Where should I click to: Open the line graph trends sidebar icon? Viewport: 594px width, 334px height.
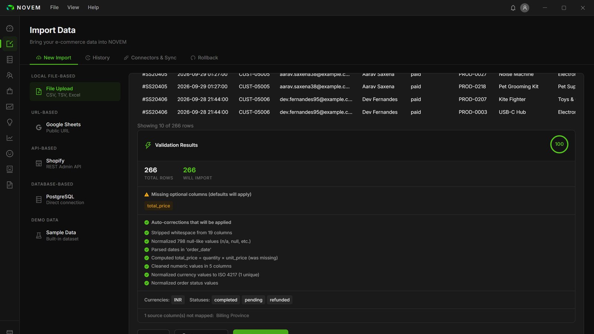(x=10, y=138)
